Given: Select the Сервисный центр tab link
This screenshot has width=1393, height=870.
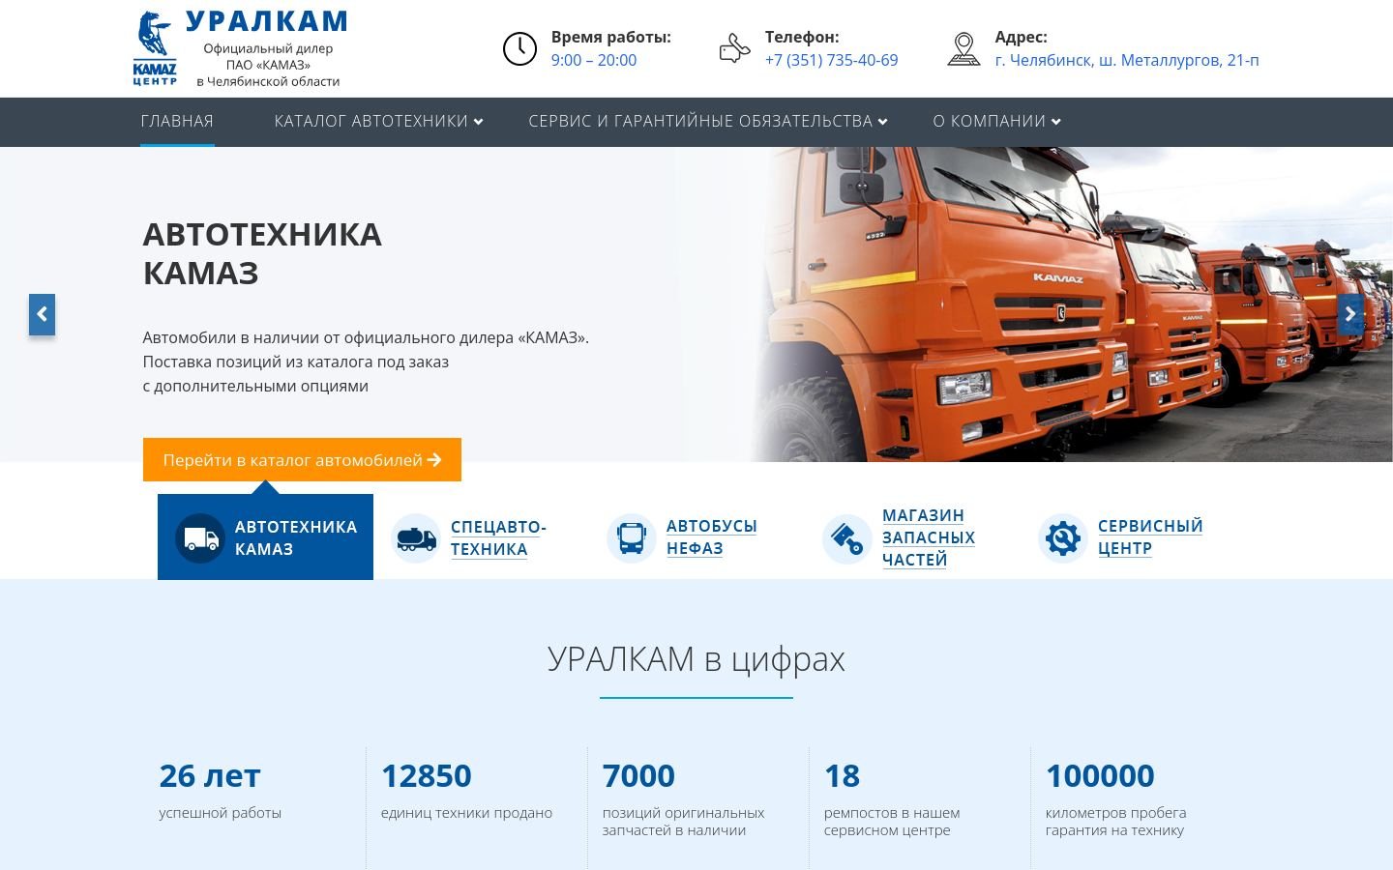Looking at the screenshot, I should click(1149, 536).
